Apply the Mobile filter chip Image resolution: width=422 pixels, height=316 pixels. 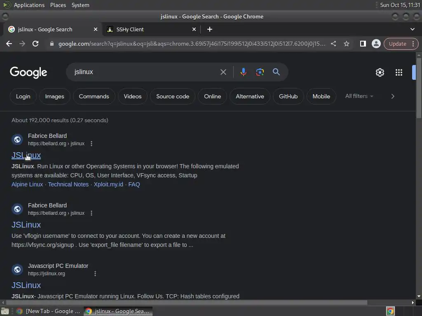tap(321, 96)
